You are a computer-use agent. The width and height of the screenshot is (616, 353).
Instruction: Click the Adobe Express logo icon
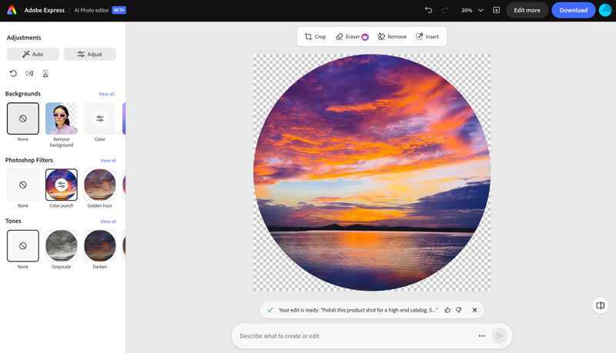[12, 10]
